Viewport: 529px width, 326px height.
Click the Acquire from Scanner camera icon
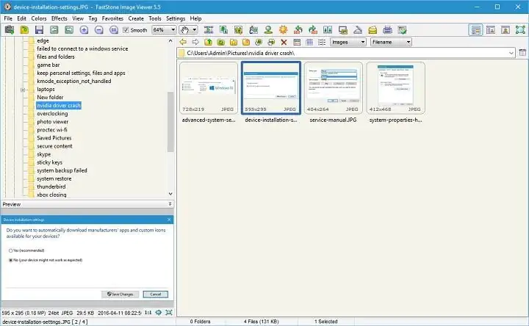[10, 30]
